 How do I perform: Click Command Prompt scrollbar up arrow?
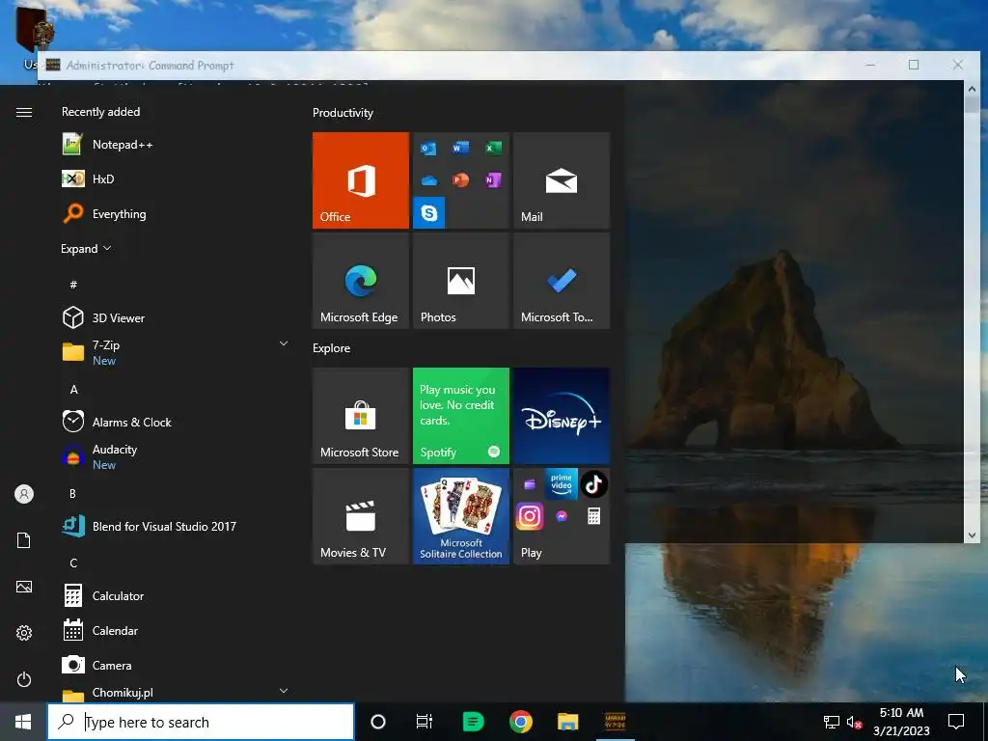(972, 89)
